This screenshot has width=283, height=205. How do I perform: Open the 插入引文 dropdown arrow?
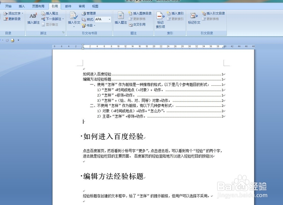tap(74, 27)
